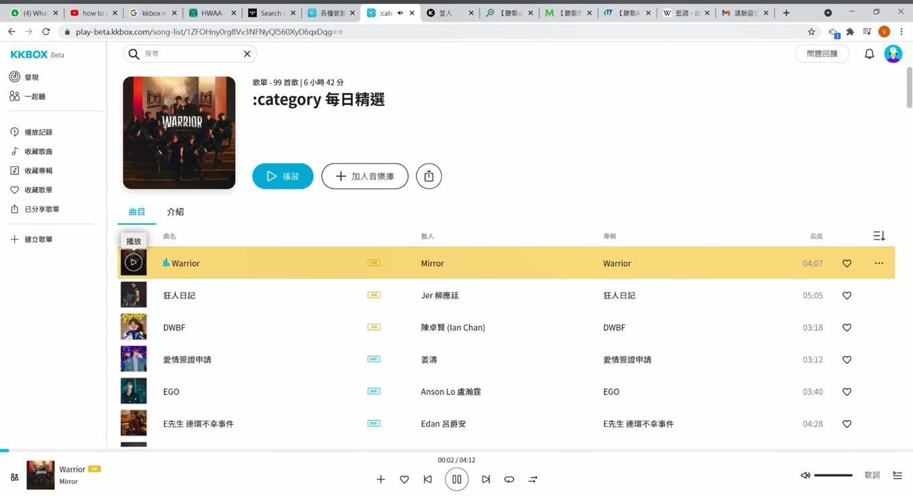The image size is (913, 496).
Task: Open the Warrior playlist cover image
Action: click(x=179, y=133)
